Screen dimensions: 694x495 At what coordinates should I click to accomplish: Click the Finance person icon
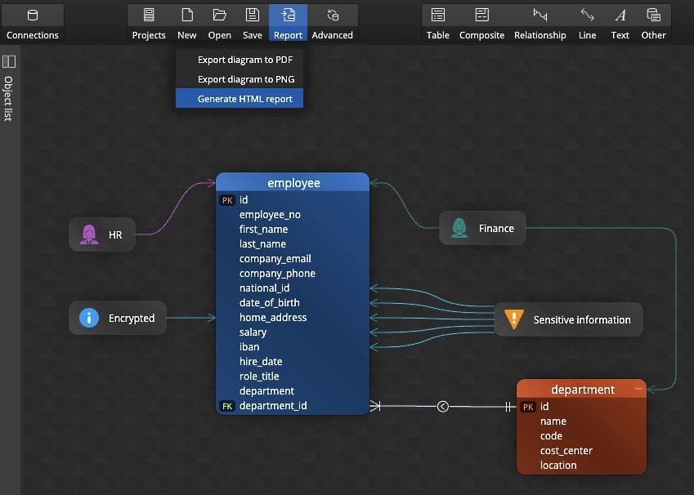459,228
